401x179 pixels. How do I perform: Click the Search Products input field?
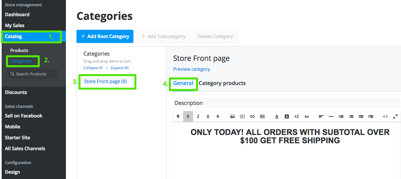(32, 74)
